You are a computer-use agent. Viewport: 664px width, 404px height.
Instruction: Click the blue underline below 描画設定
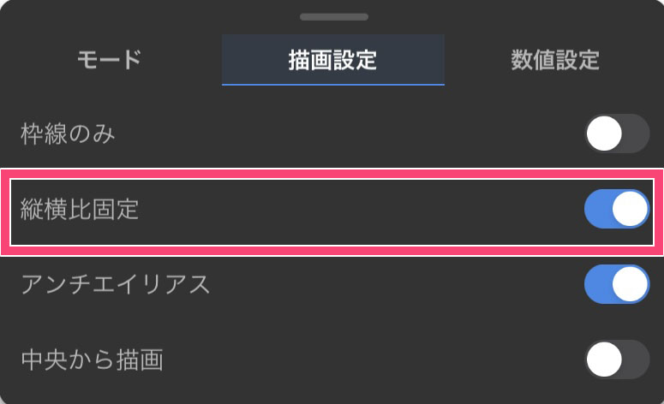(332, 85)
